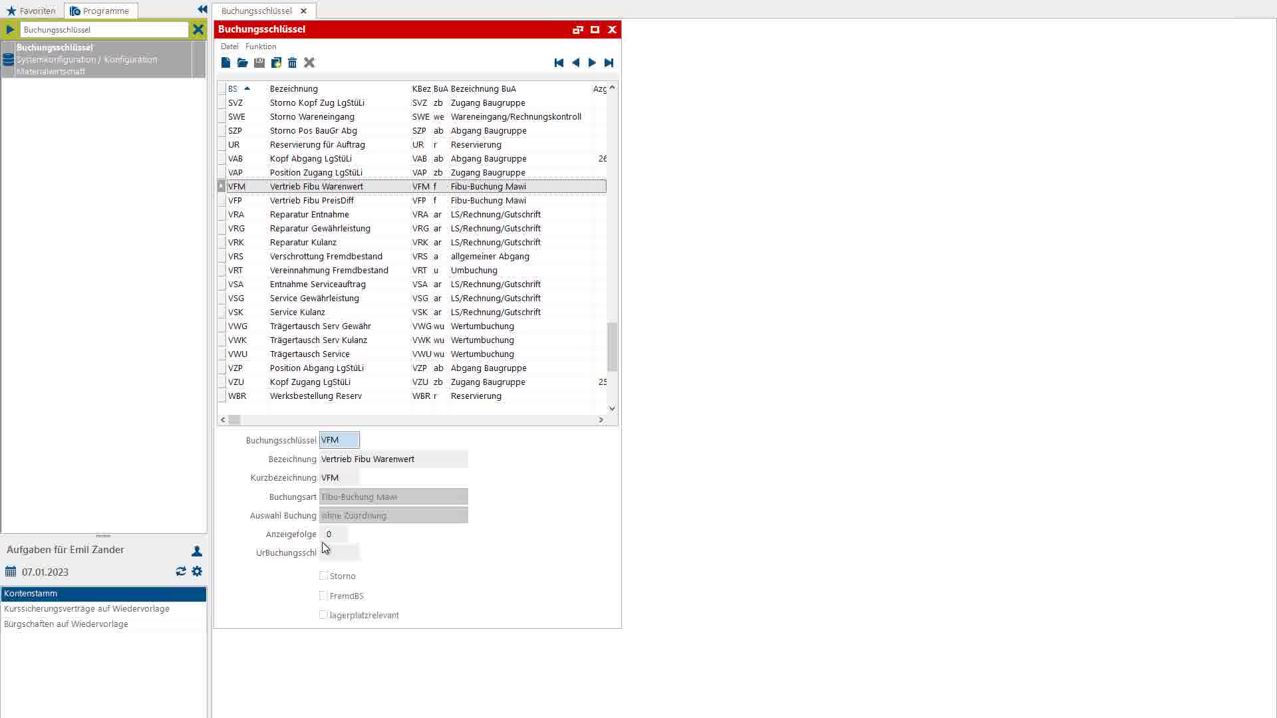The image size is (1277, 718).
Task: Click the horizontal scrollbar thumb of table
Action: tap(234, 419)
